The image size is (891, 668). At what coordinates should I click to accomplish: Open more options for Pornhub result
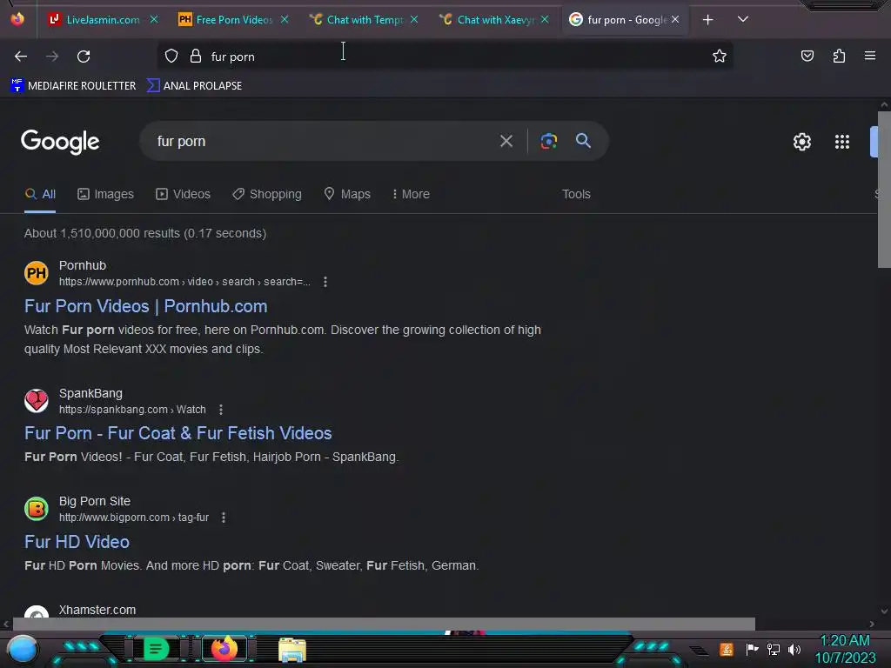pyautogui.click(x=325, y=282)
